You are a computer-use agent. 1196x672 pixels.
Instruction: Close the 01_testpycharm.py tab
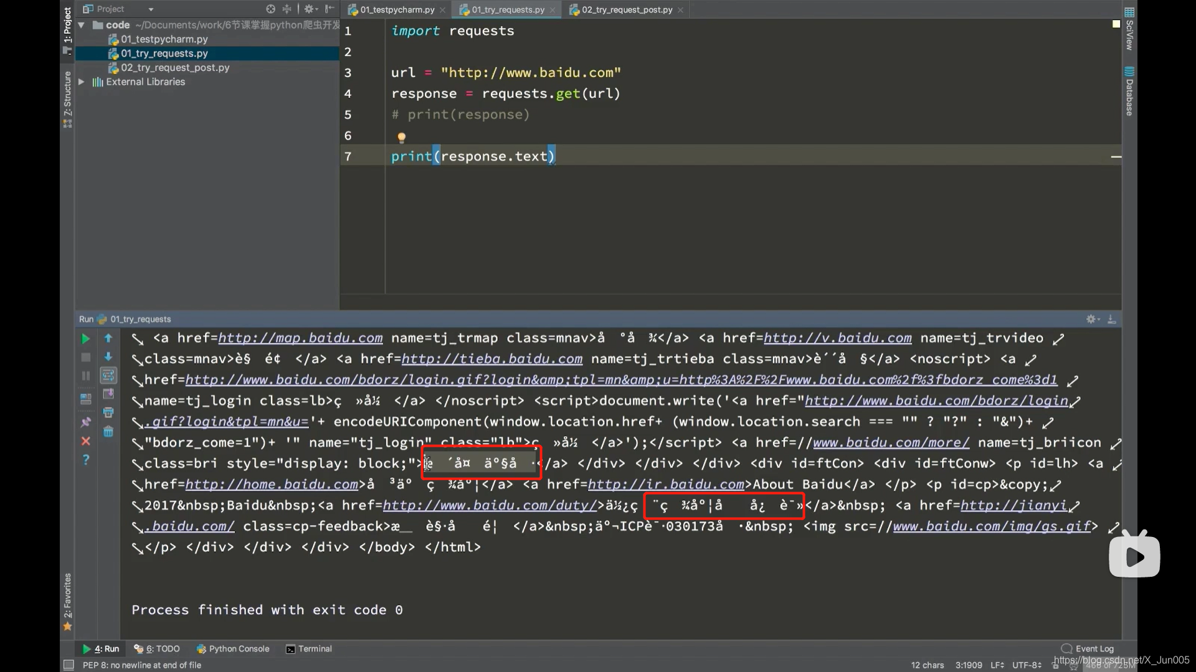coord(442,10)
